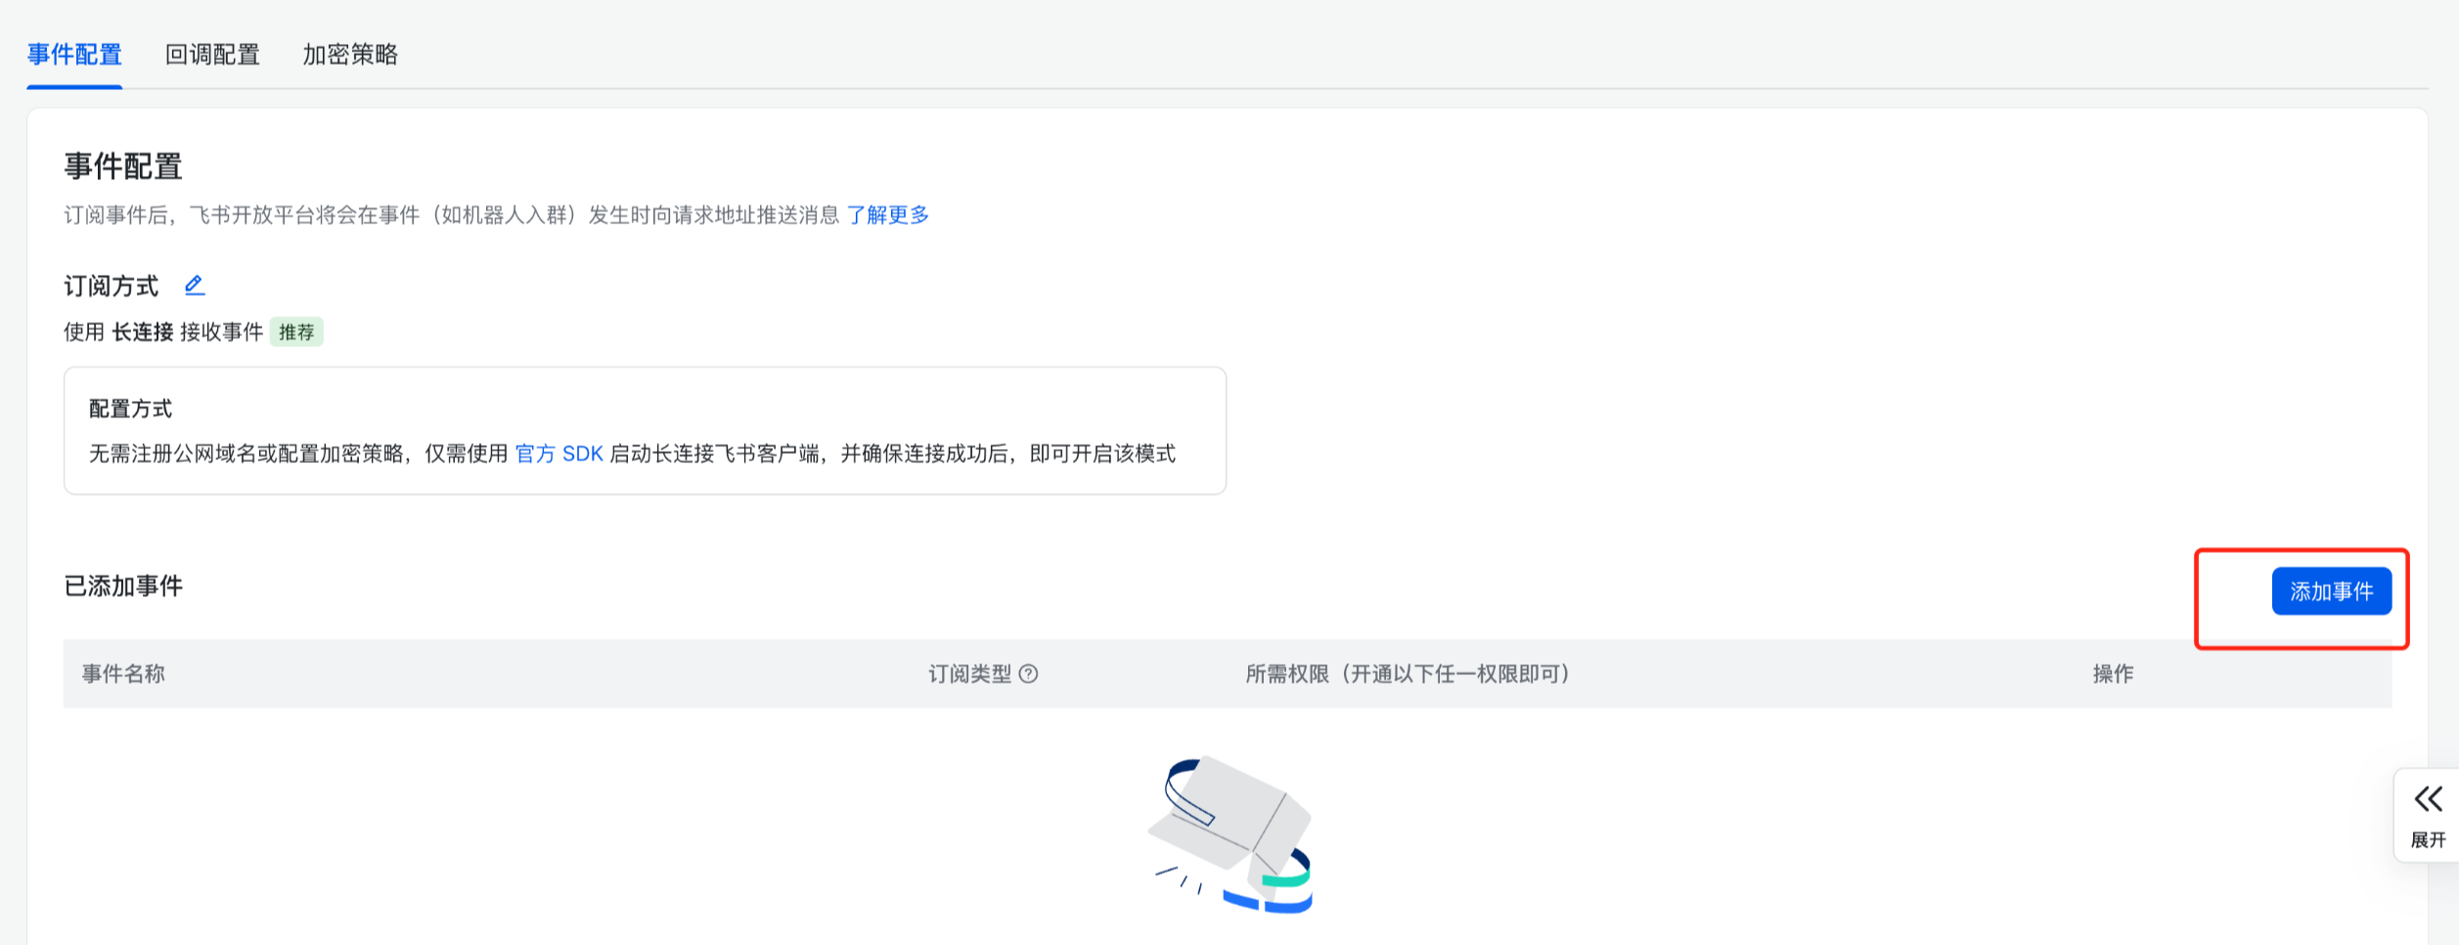Click the empty-state box illustration
The width and height of the screenshot is (2459, 945).
pos(1232,833)
